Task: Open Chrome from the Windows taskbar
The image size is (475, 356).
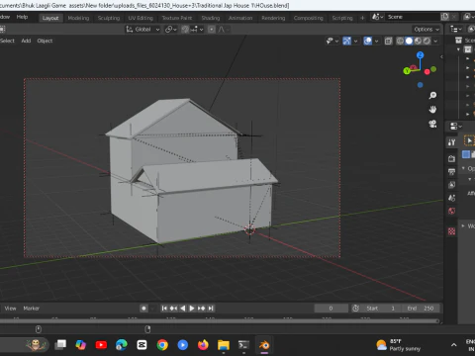Action: [x=162, y=345]
